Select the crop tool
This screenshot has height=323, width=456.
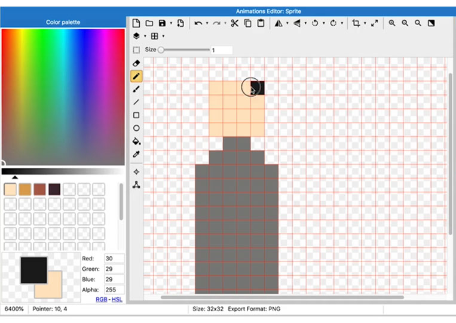tap(356, 23)
